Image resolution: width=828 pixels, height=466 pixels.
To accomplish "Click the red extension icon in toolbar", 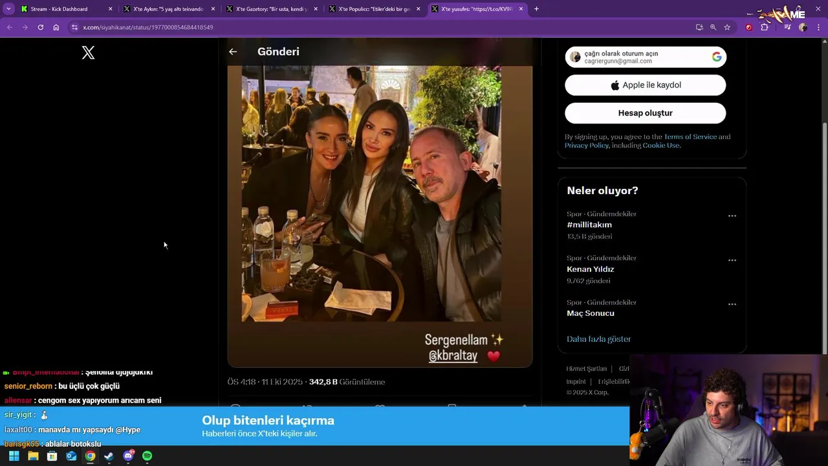I will (749, 27).
